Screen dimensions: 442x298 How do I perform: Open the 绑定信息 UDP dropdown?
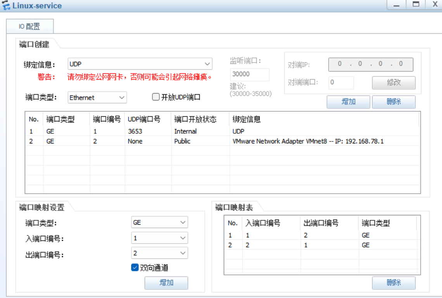click(x=140, y=64)
